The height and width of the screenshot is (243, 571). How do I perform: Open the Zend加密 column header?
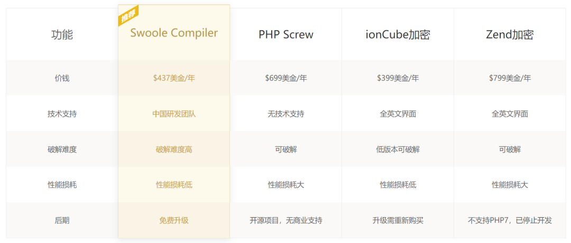click(x=510, y=35)
